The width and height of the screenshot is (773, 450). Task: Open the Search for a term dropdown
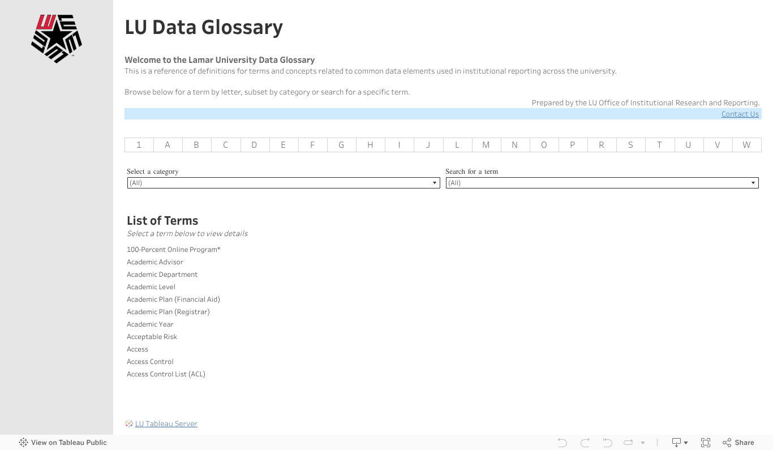coord(602,183)
